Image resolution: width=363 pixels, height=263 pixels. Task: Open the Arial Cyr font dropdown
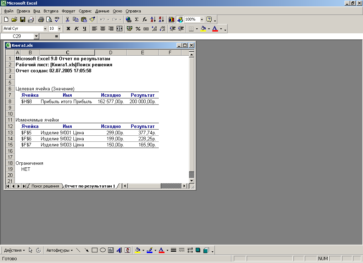click(x=45, y=29)
